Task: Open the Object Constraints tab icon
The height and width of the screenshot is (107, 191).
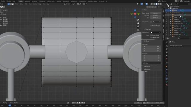Action: point(167,79)
